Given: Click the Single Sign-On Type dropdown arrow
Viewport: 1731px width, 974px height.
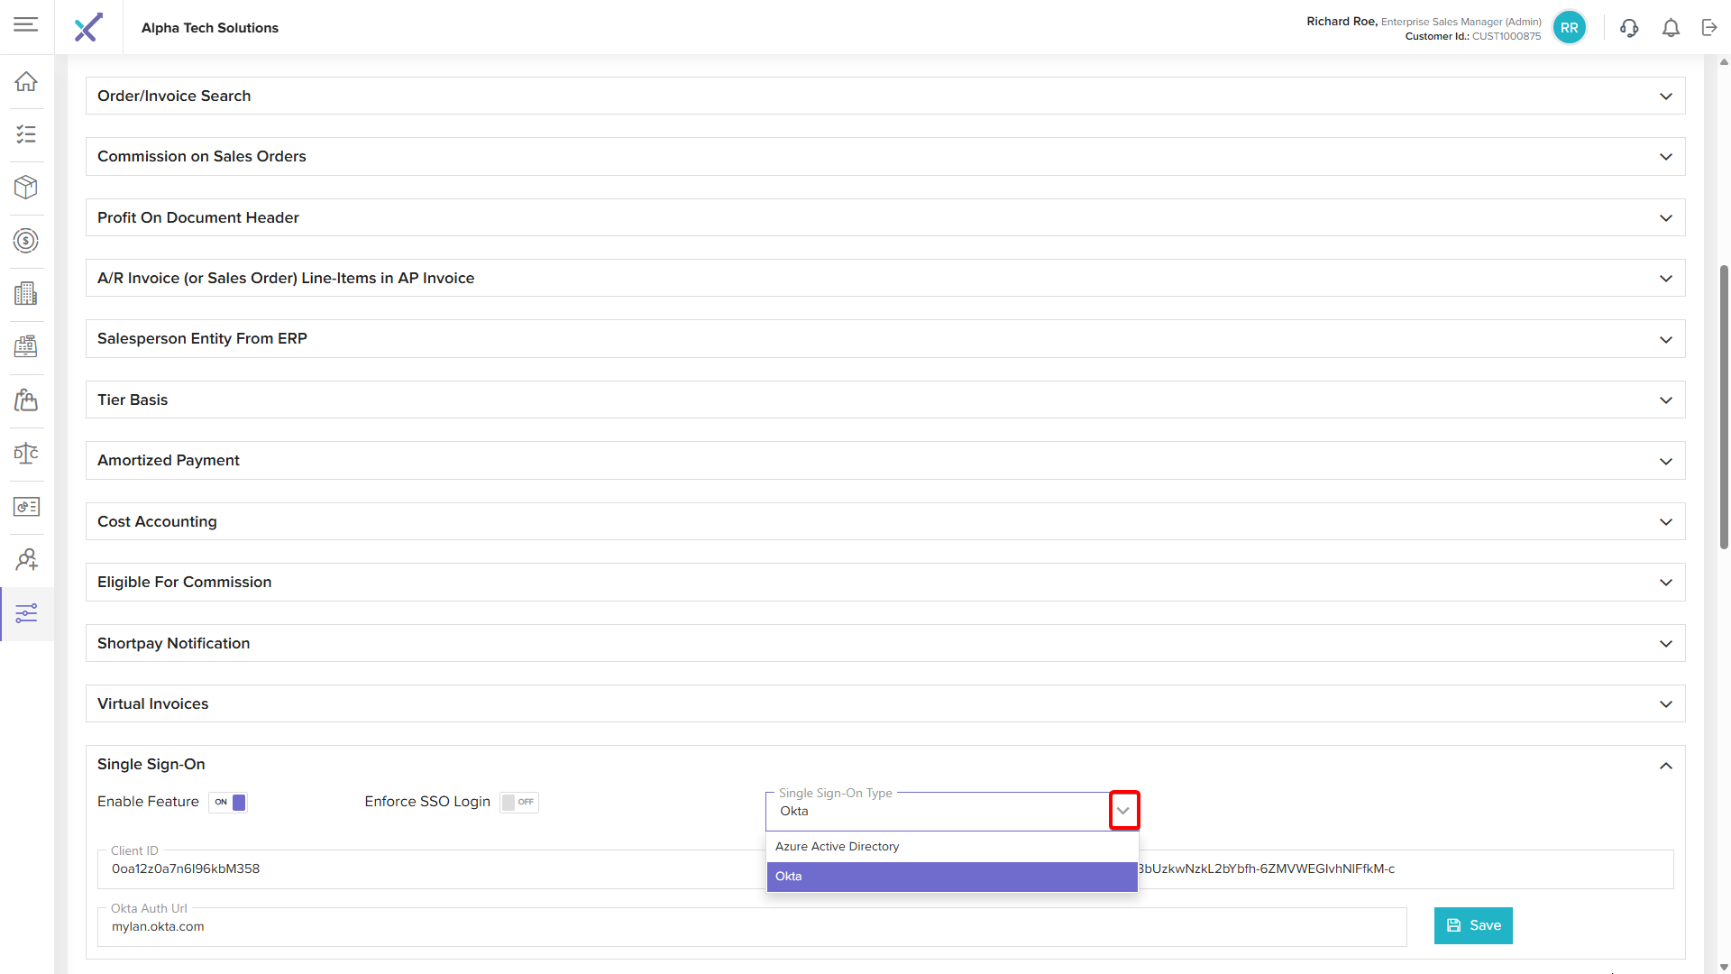Looking at the screenshot, I should (x=1123, y=811).
